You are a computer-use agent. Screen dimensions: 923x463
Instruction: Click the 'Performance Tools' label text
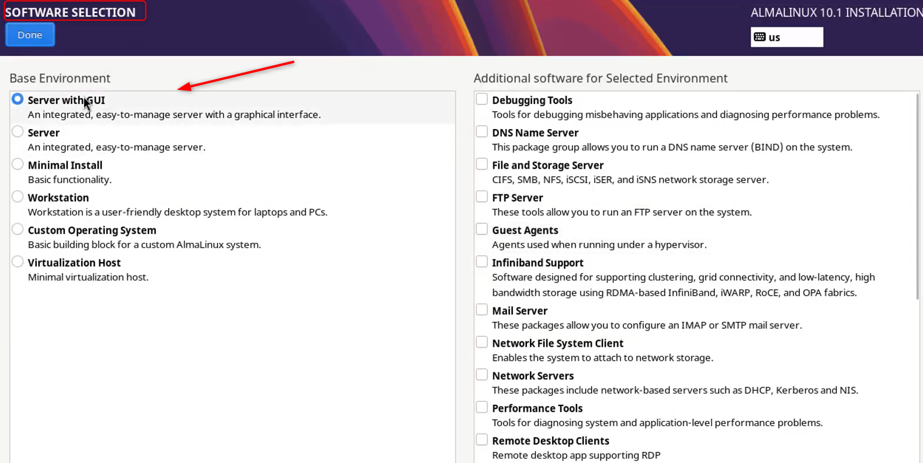[x=537, y=409]
